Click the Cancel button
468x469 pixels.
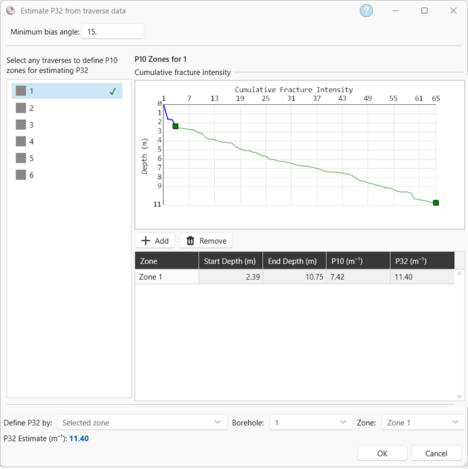(x=436, y=453)
